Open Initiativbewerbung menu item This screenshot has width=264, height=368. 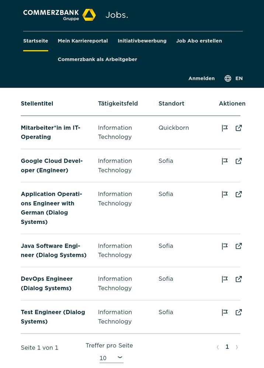142,41
